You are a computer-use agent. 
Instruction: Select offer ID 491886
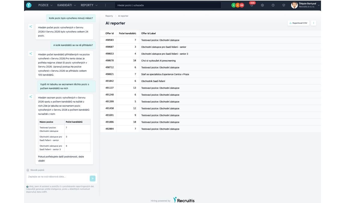110,122
